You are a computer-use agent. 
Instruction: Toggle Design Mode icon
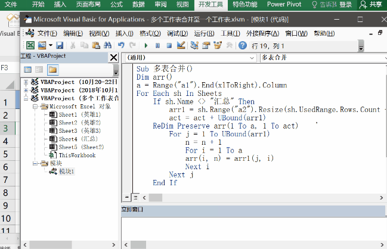click(x=181, y=45)
